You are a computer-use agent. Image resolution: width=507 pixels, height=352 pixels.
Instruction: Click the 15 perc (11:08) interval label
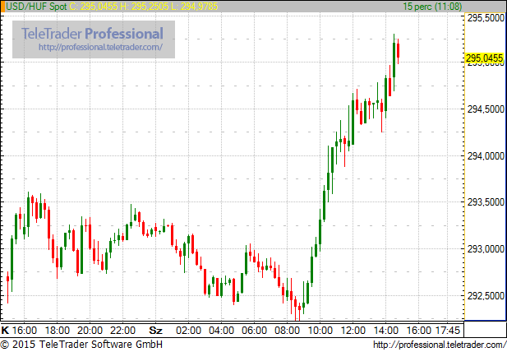[x=432, y=7]
